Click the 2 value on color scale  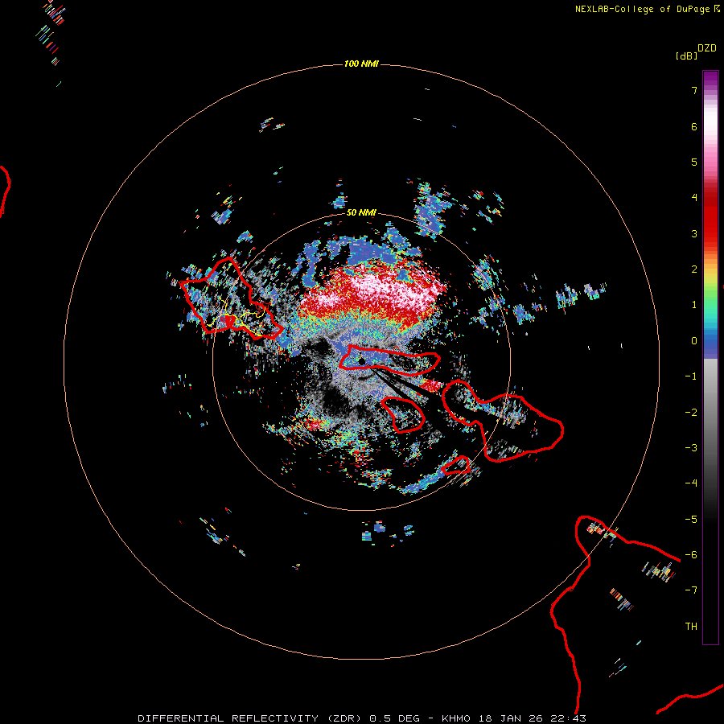(694, 269)
